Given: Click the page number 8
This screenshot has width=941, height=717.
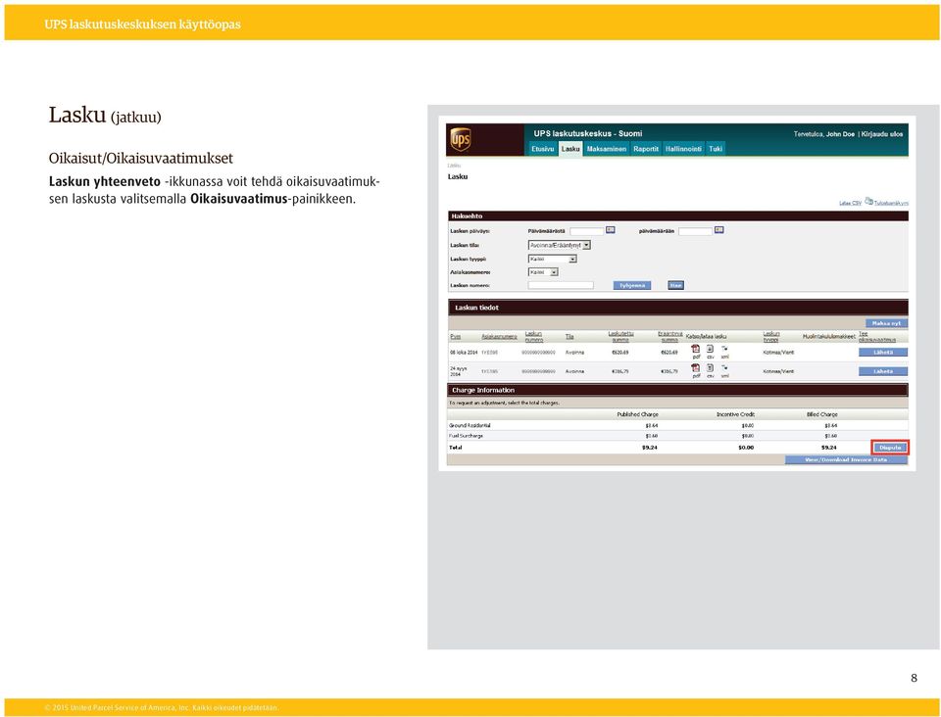Looking at the screenshot, I should coord(914,678).
